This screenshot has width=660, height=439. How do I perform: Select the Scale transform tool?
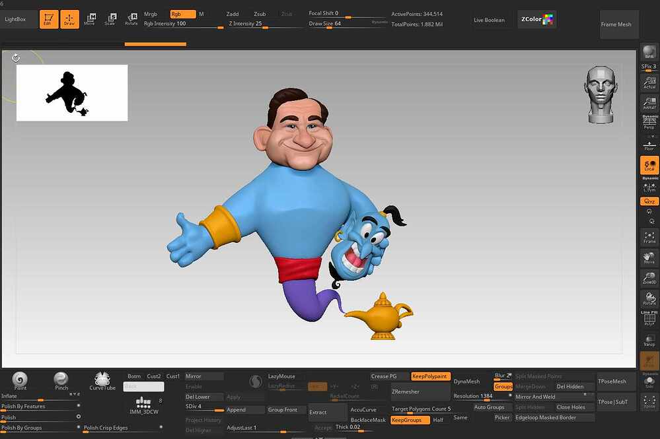tap(110, 19)
